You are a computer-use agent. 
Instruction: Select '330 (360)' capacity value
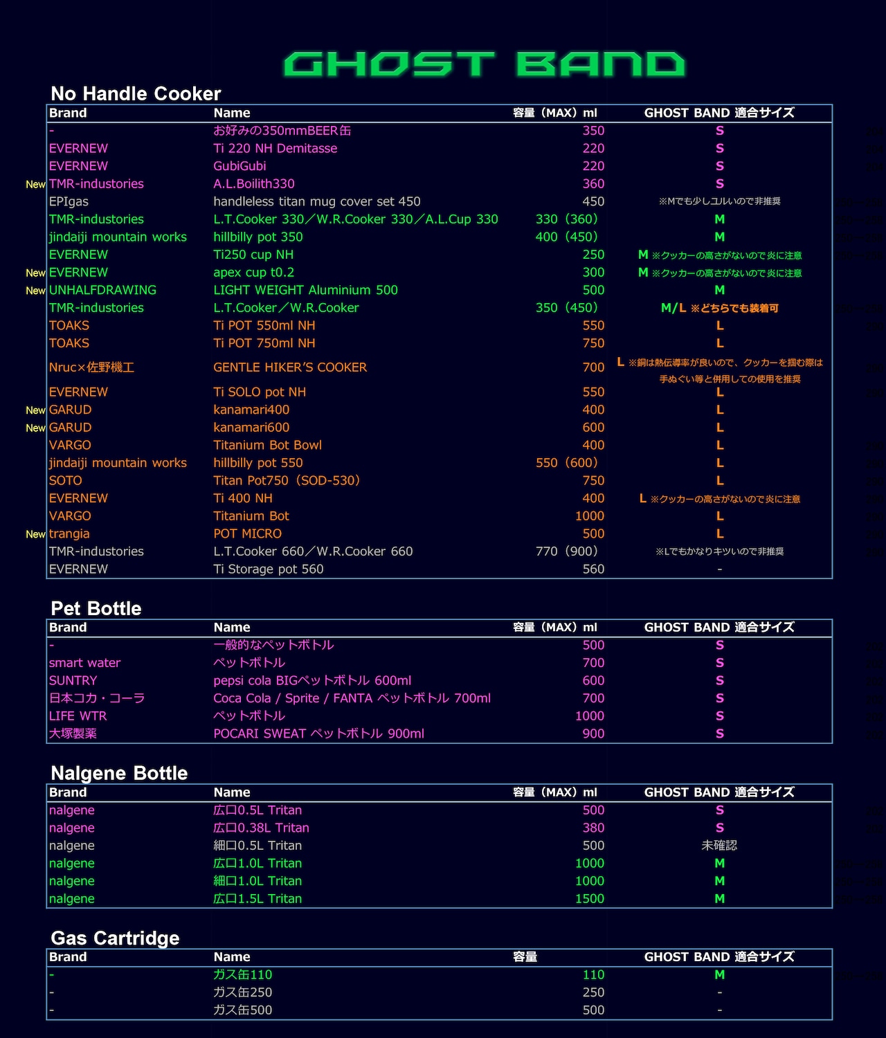[567, 219]
